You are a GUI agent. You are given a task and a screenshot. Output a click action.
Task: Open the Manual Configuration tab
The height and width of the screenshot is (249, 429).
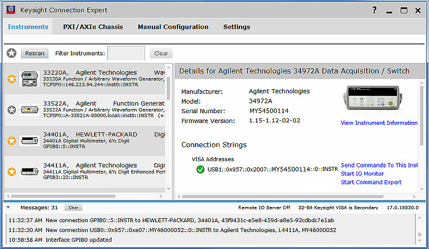coord(173,27)
